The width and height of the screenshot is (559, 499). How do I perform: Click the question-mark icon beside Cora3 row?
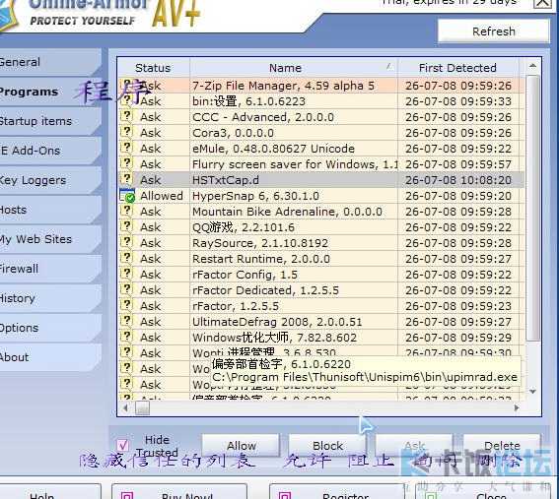[126, 132]
